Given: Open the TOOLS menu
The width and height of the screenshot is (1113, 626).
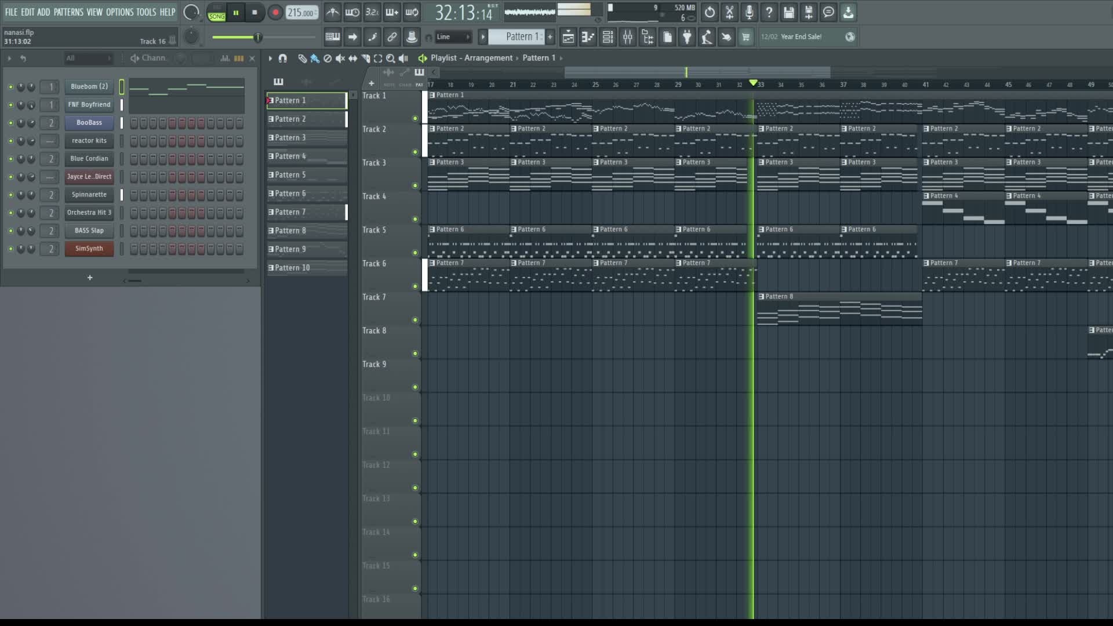Looking at the screenshot, I should (x=146, y=12).
